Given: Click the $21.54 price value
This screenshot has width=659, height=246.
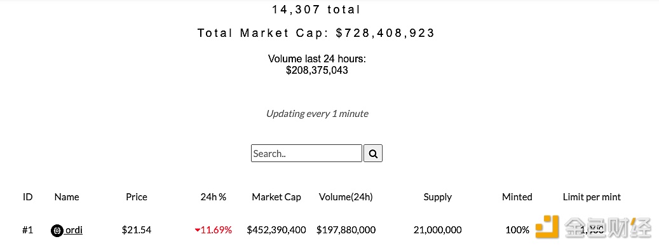Looking at the screenshot, I should (x=137, y=230).
